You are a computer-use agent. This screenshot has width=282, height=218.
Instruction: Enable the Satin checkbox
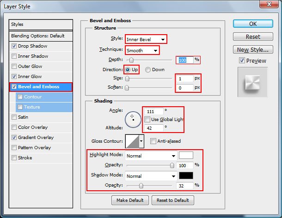[x=14, y=117]
